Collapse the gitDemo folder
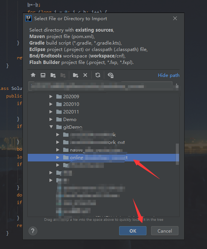This screenshot has width=207, height=249. (51, 127)
